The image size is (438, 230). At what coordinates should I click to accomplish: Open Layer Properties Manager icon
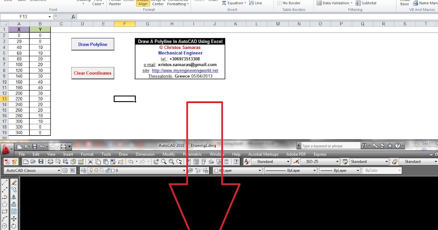click(84, 170)
